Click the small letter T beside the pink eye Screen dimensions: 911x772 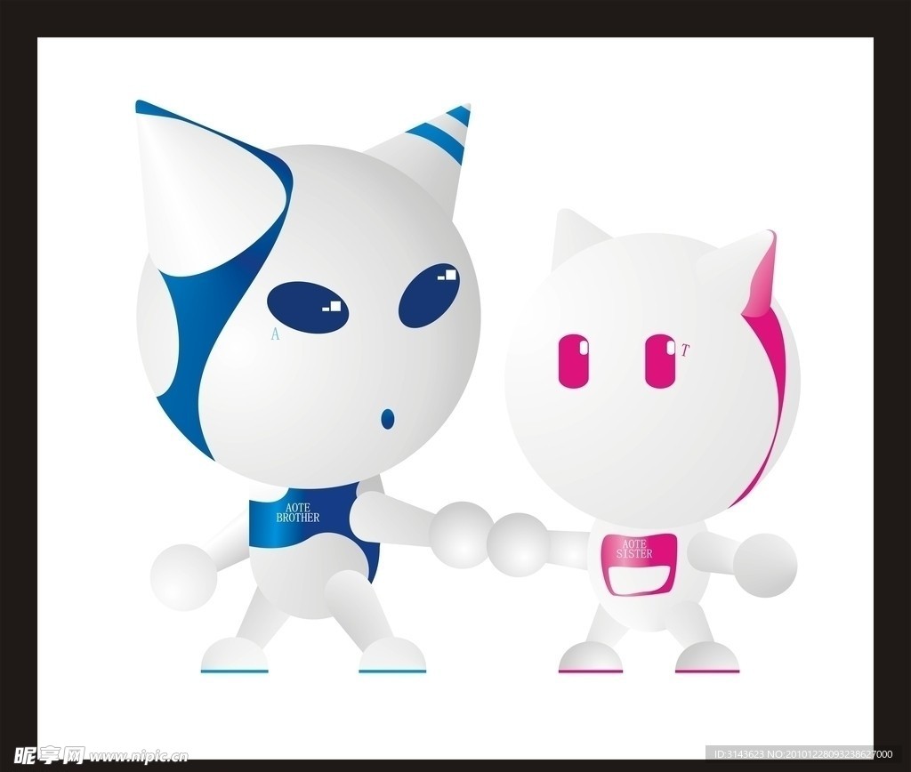point(684,350)
